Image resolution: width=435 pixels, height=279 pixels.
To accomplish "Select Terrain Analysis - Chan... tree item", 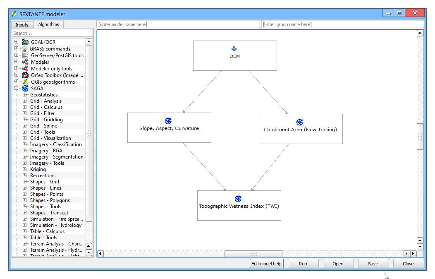I will tap(57, 244).
